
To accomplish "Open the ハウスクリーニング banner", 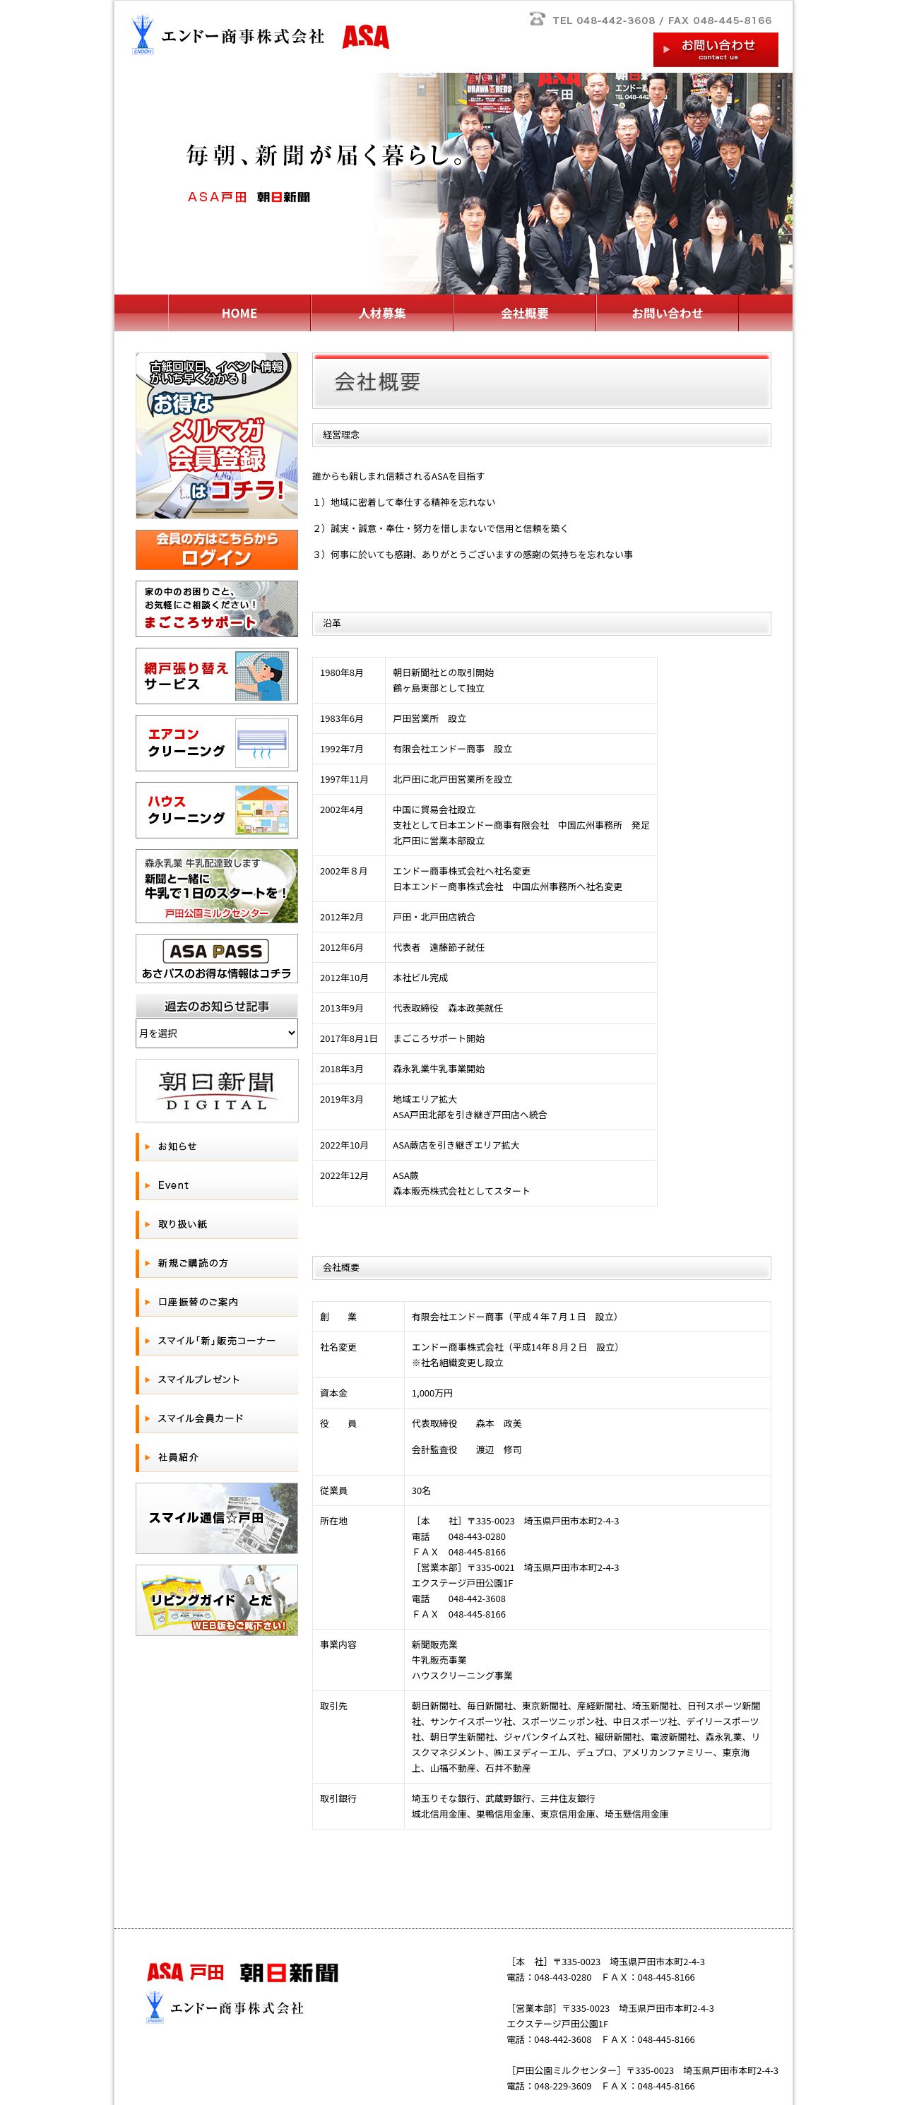I will click(217, 810).
